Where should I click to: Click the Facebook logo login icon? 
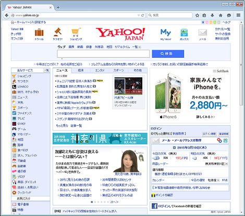coord(154,206)
